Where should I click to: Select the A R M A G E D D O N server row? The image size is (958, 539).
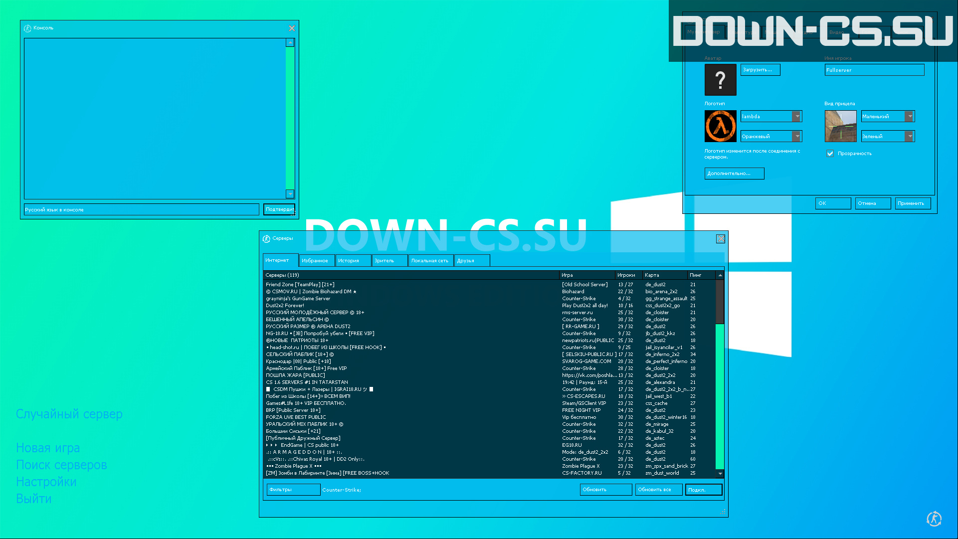490,452
